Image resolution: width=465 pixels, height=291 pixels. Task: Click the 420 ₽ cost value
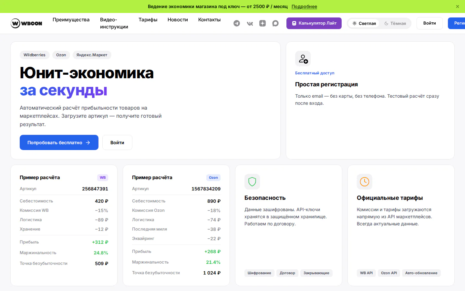tap(101, 201)
